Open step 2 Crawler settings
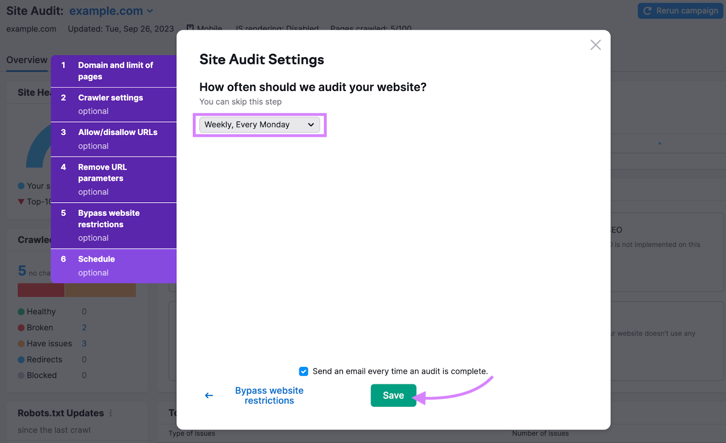The width and height of the screenshot is (726, 443). [x=113, y=103]
